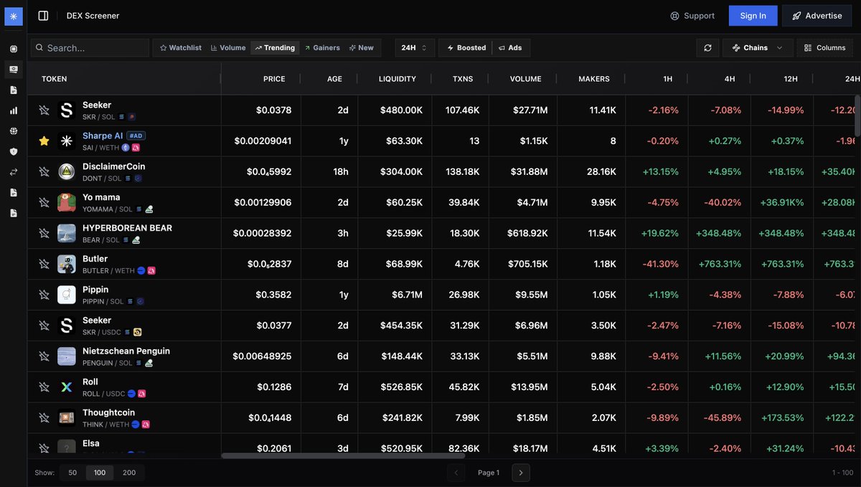Click the DisclaimerCoin token logo

tap(67, 171)
